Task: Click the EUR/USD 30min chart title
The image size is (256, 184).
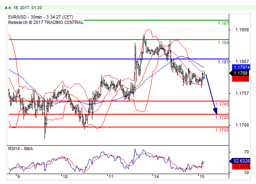Action: click(41, 17)
